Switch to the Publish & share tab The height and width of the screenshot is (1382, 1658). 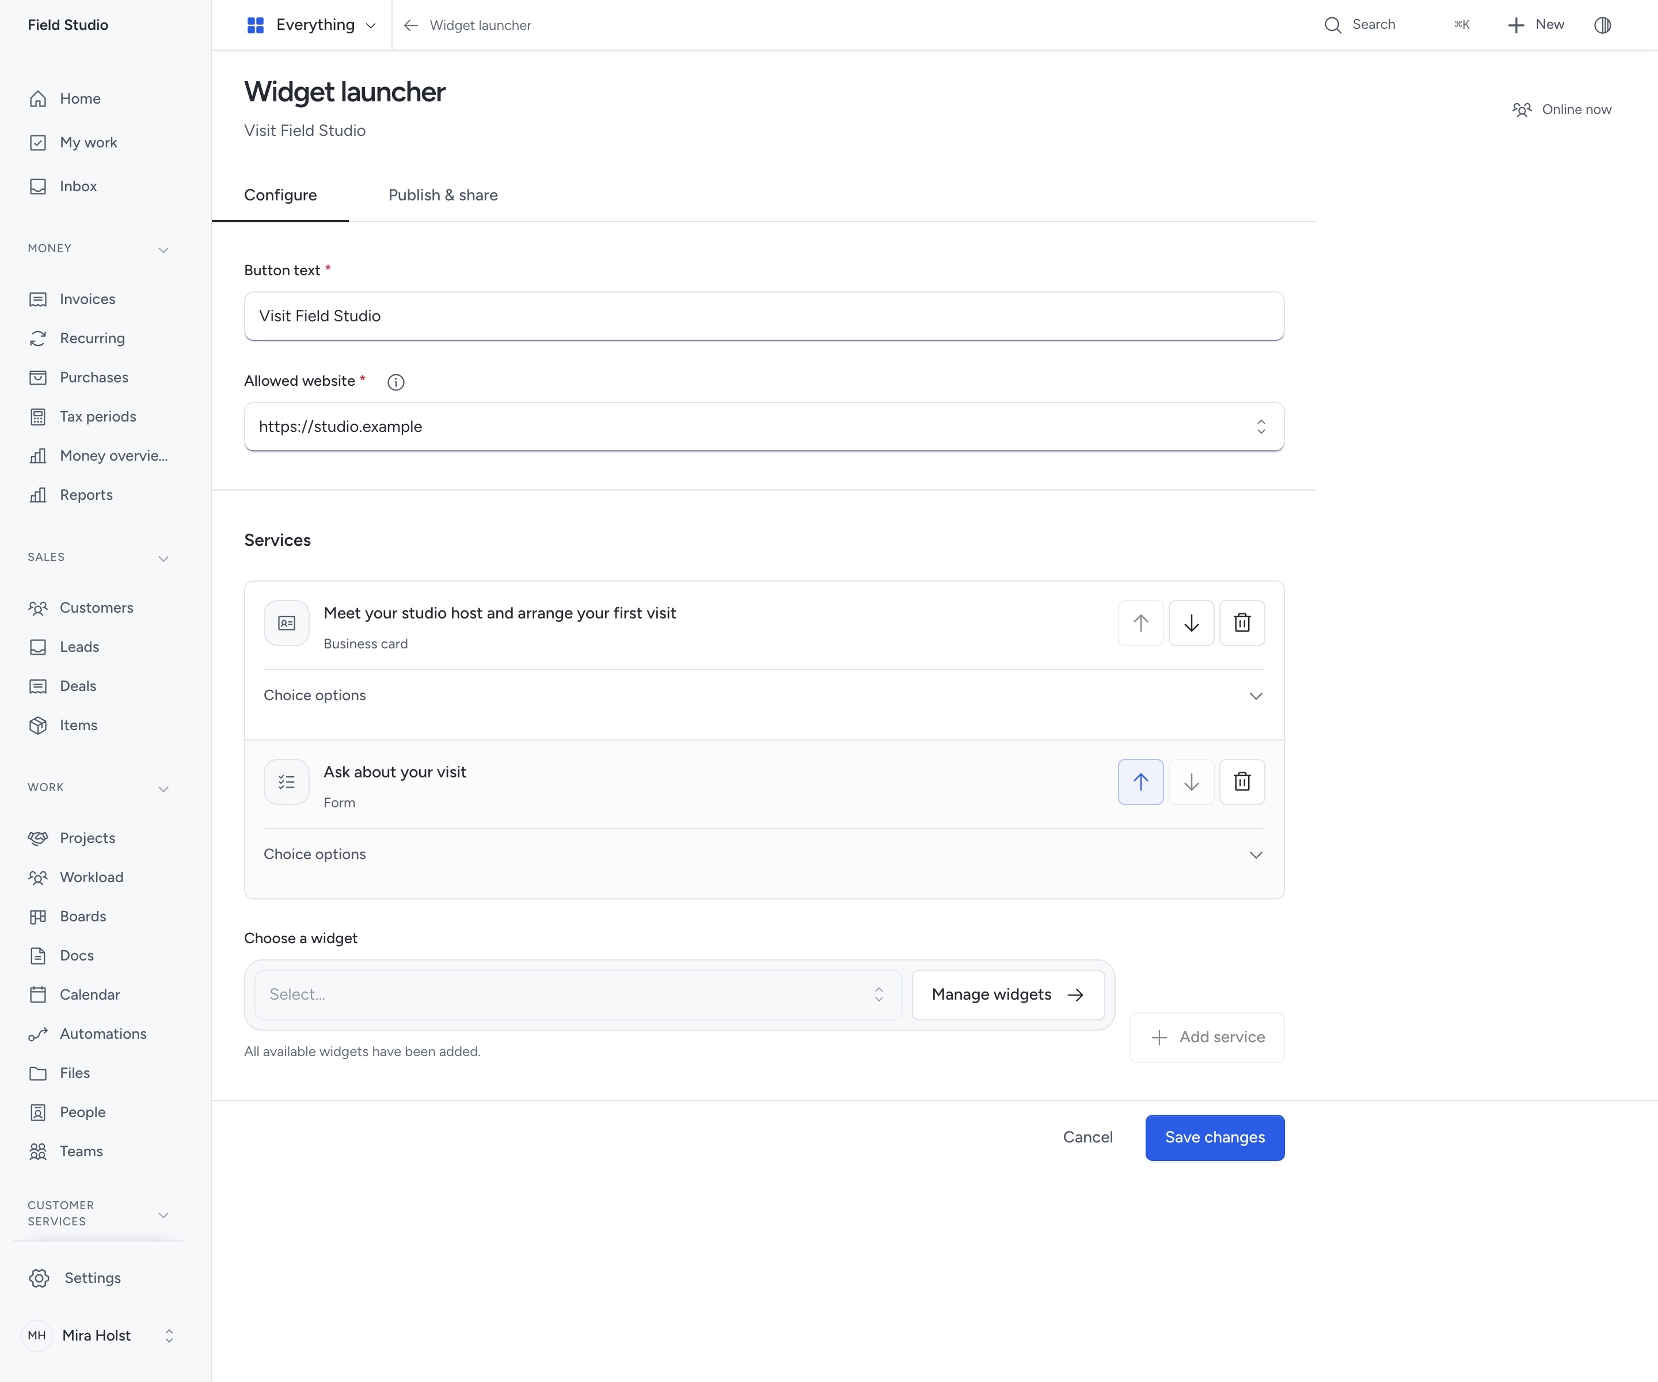tap(443, 195)
